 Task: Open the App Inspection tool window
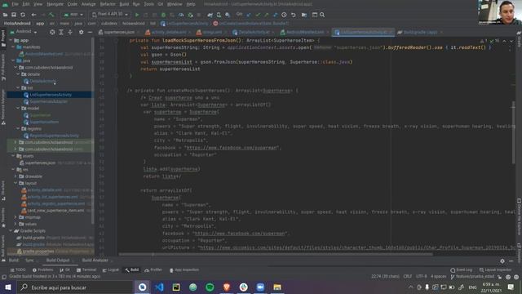click(184, 269)
